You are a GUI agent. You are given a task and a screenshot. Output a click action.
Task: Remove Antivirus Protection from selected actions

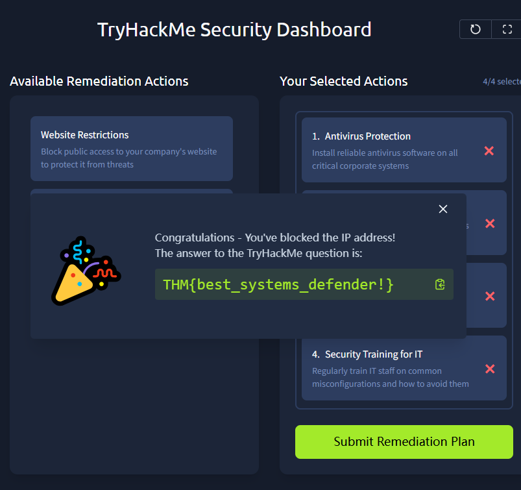(x=489, y=151)
